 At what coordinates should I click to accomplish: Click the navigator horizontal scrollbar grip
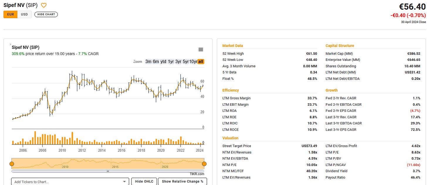[x=108, y=171]
